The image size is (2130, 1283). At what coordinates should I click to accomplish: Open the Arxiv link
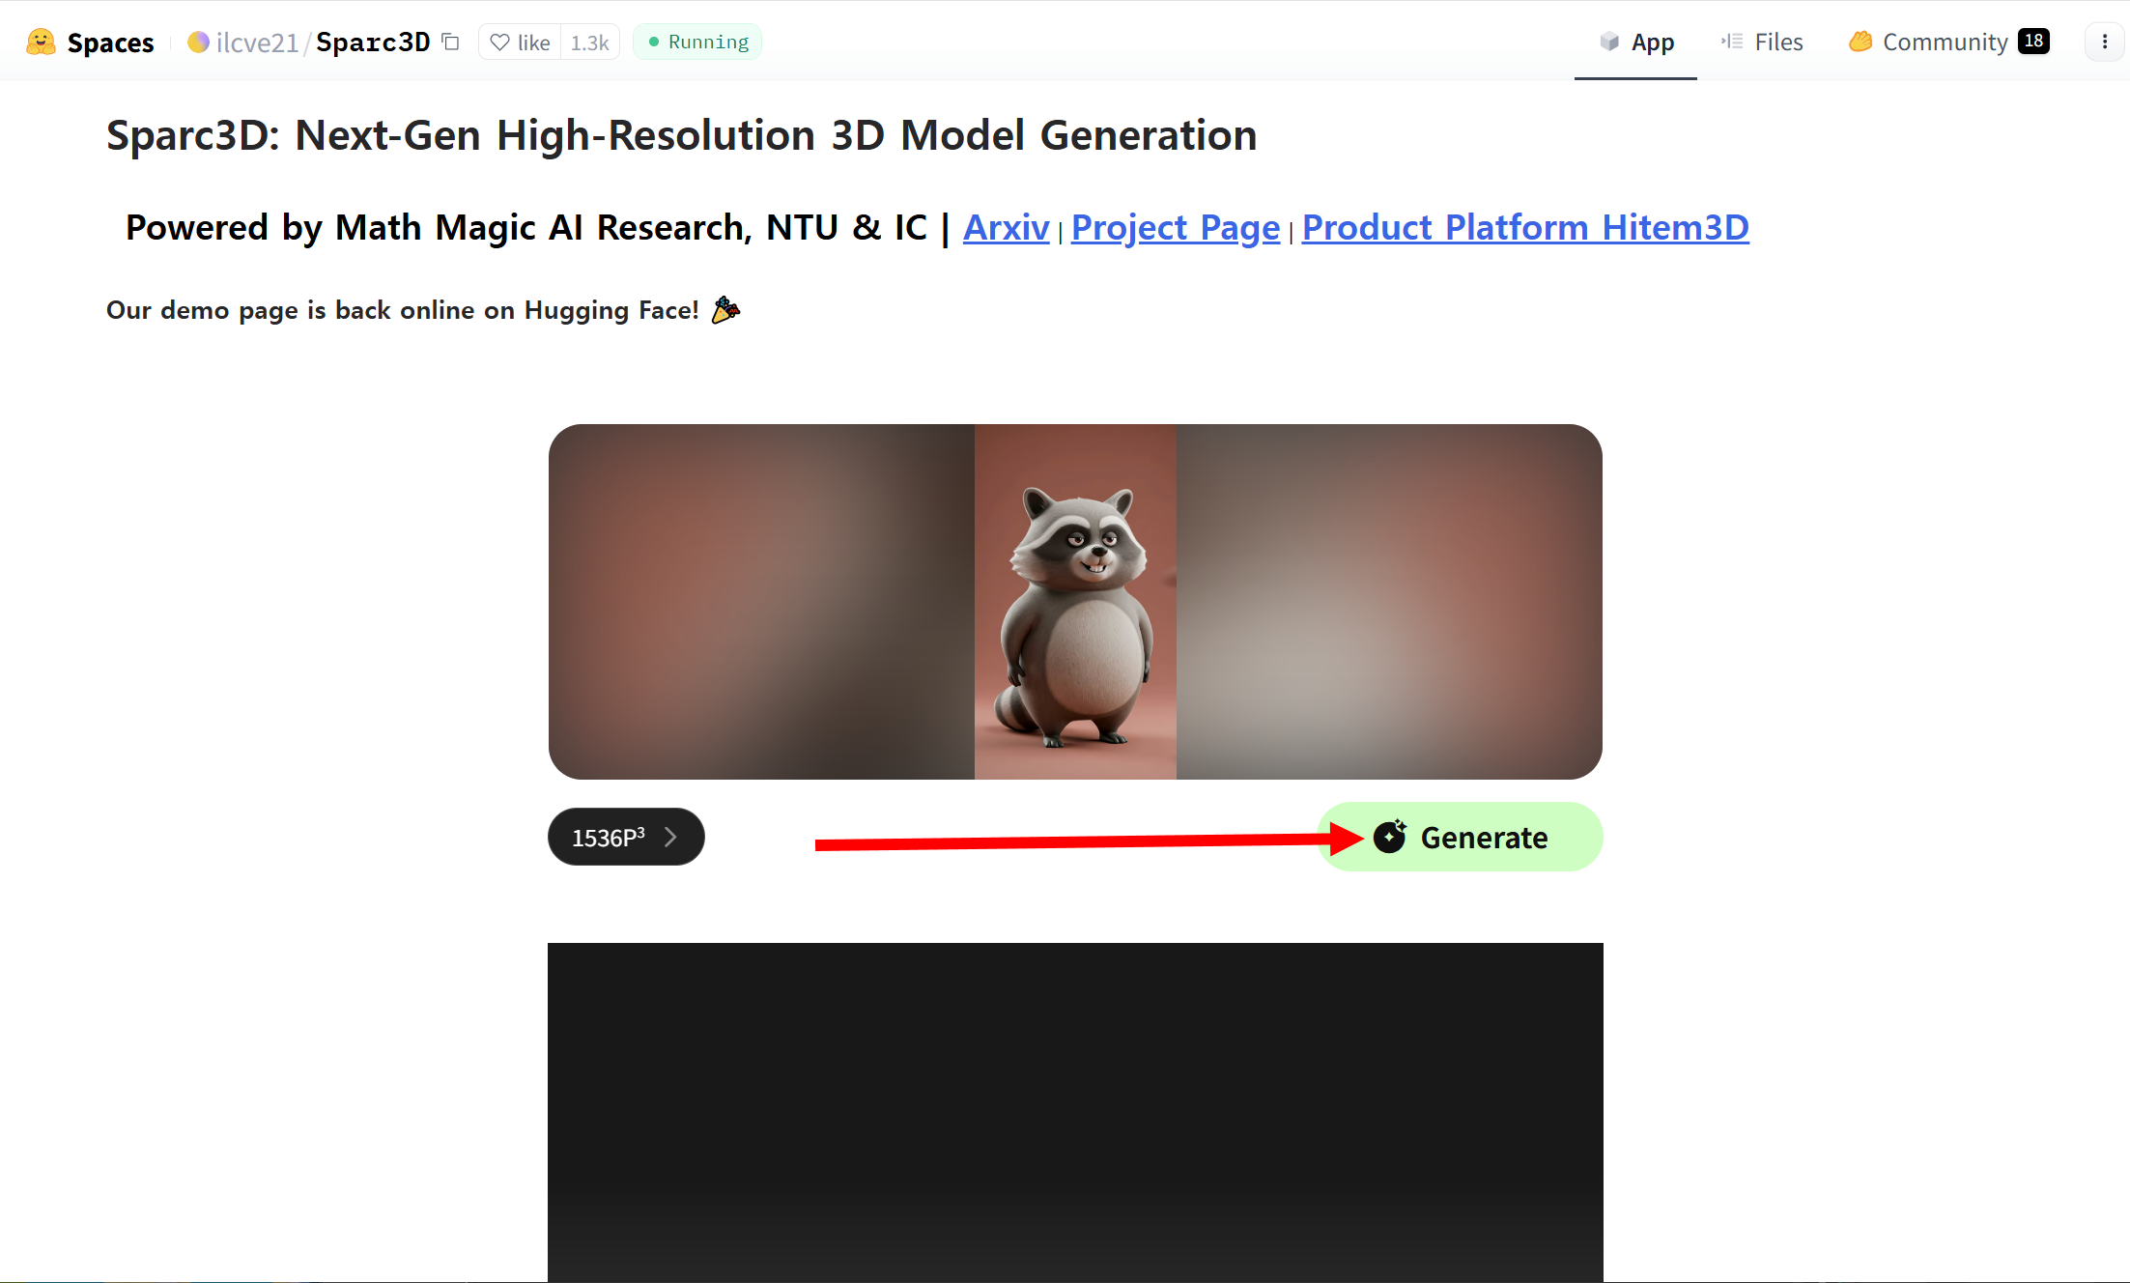(x=1006, y=227)
